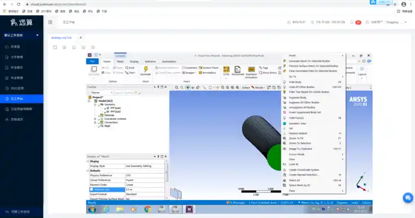Click the Windows Start orb
The width and height of the screenshot is (415, 218).
tap(92, 209)
